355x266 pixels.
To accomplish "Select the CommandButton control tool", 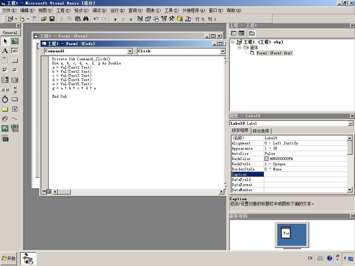I will click(x=15, y=60).
